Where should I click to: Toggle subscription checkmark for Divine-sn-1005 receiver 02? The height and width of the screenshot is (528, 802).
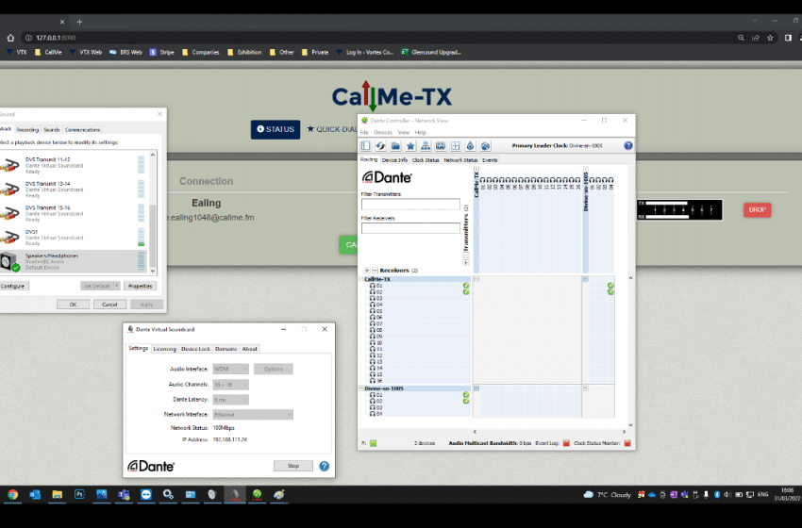click(466, 401)
